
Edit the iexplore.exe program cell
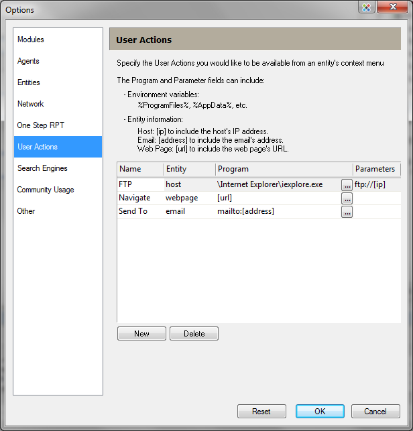point(278,184)
